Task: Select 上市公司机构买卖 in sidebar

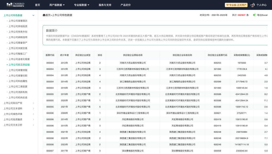Action: tap(18, 98)
